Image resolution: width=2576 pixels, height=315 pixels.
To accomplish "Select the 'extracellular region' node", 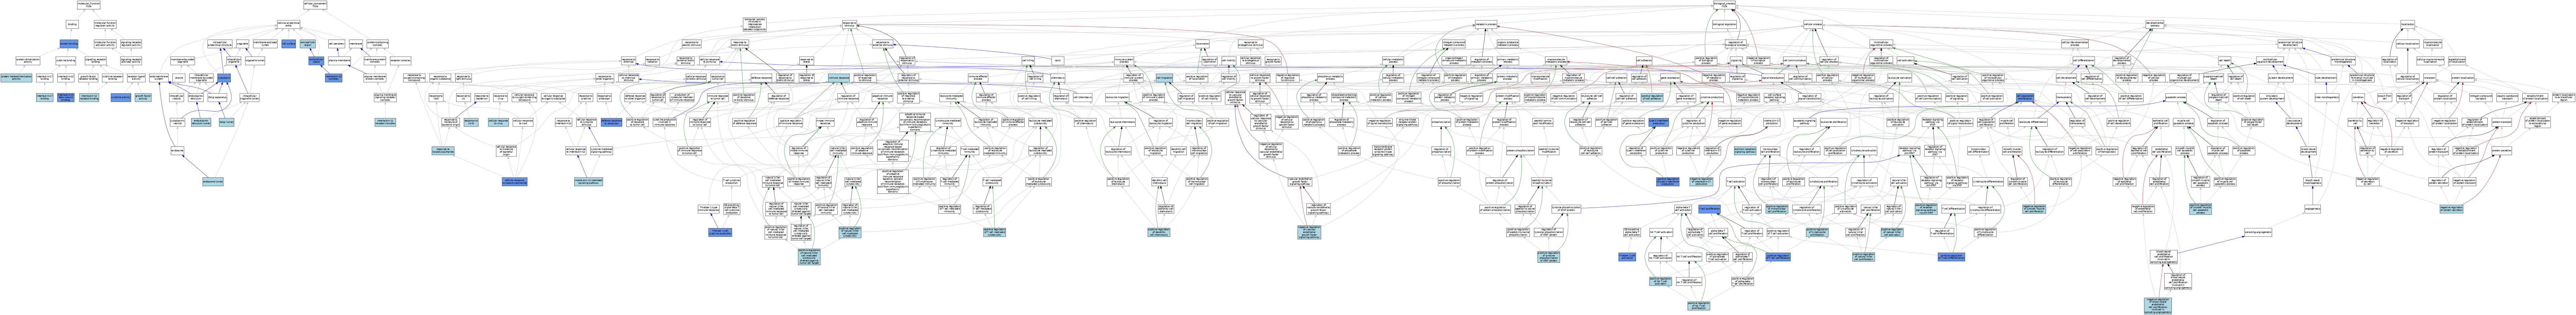I will click(308, 44).
